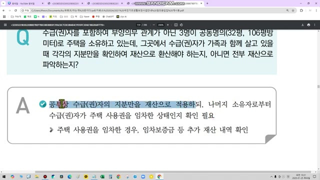Open Zoom app from the taskbar
The width and height of the screenshot is (320, 180).
point(143,176)
